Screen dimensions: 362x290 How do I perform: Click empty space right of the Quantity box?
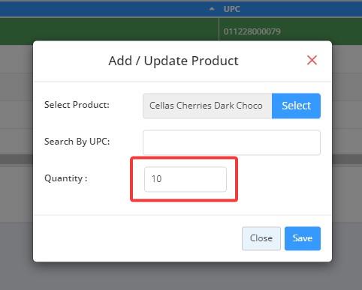click(x=279, y=179)
